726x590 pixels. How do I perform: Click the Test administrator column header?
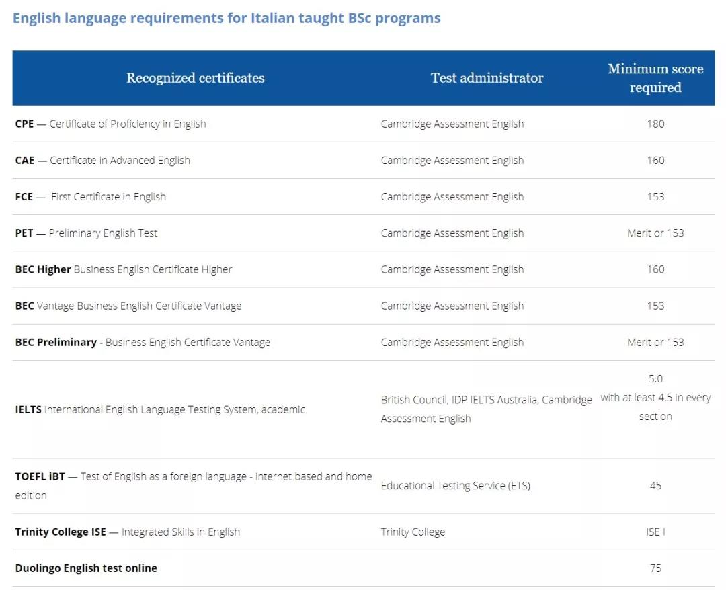(x=487, y=78)
